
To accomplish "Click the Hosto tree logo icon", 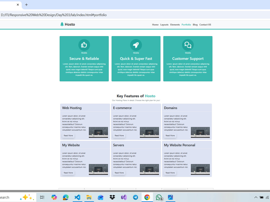I will point(62,24).
